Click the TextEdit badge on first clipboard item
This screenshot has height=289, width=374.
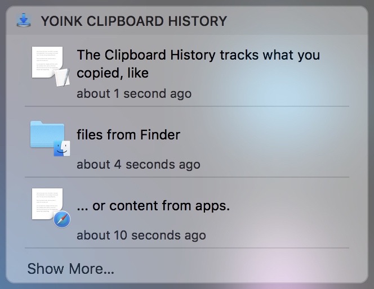[63, 78]
